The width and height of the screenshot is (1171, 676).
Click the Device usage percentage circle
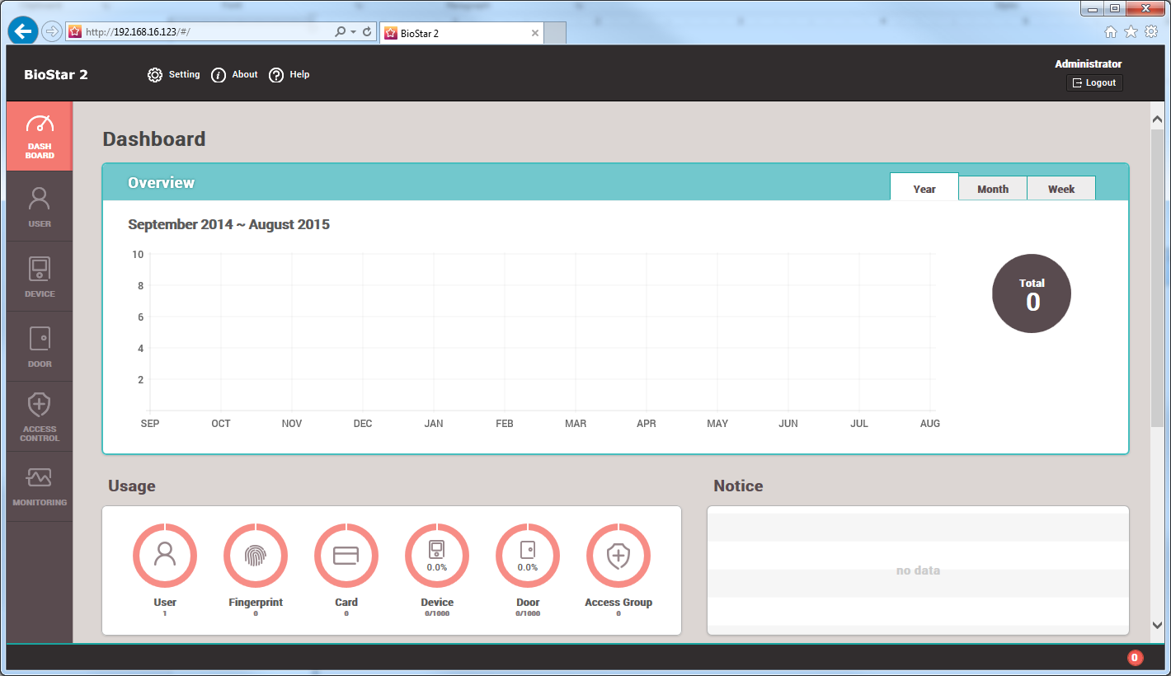[437, 556]
